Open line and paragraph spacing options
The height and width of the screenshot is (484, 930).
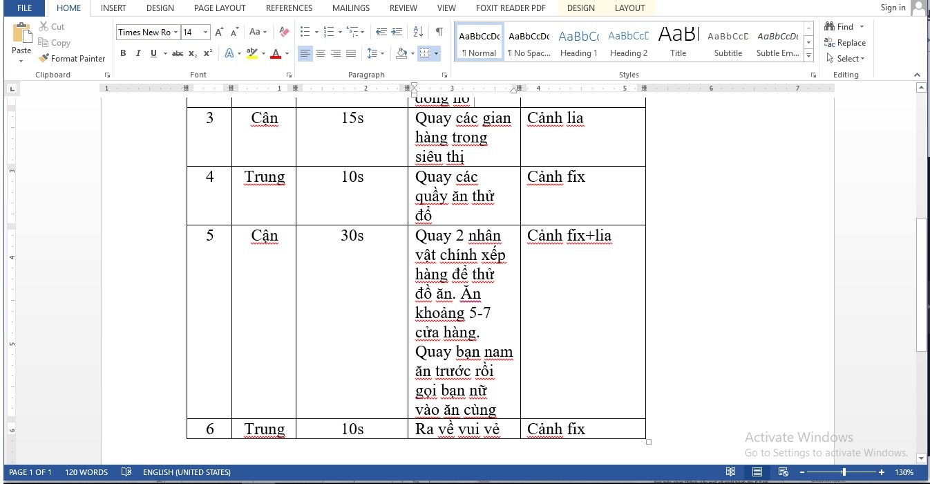coord(372,53)
